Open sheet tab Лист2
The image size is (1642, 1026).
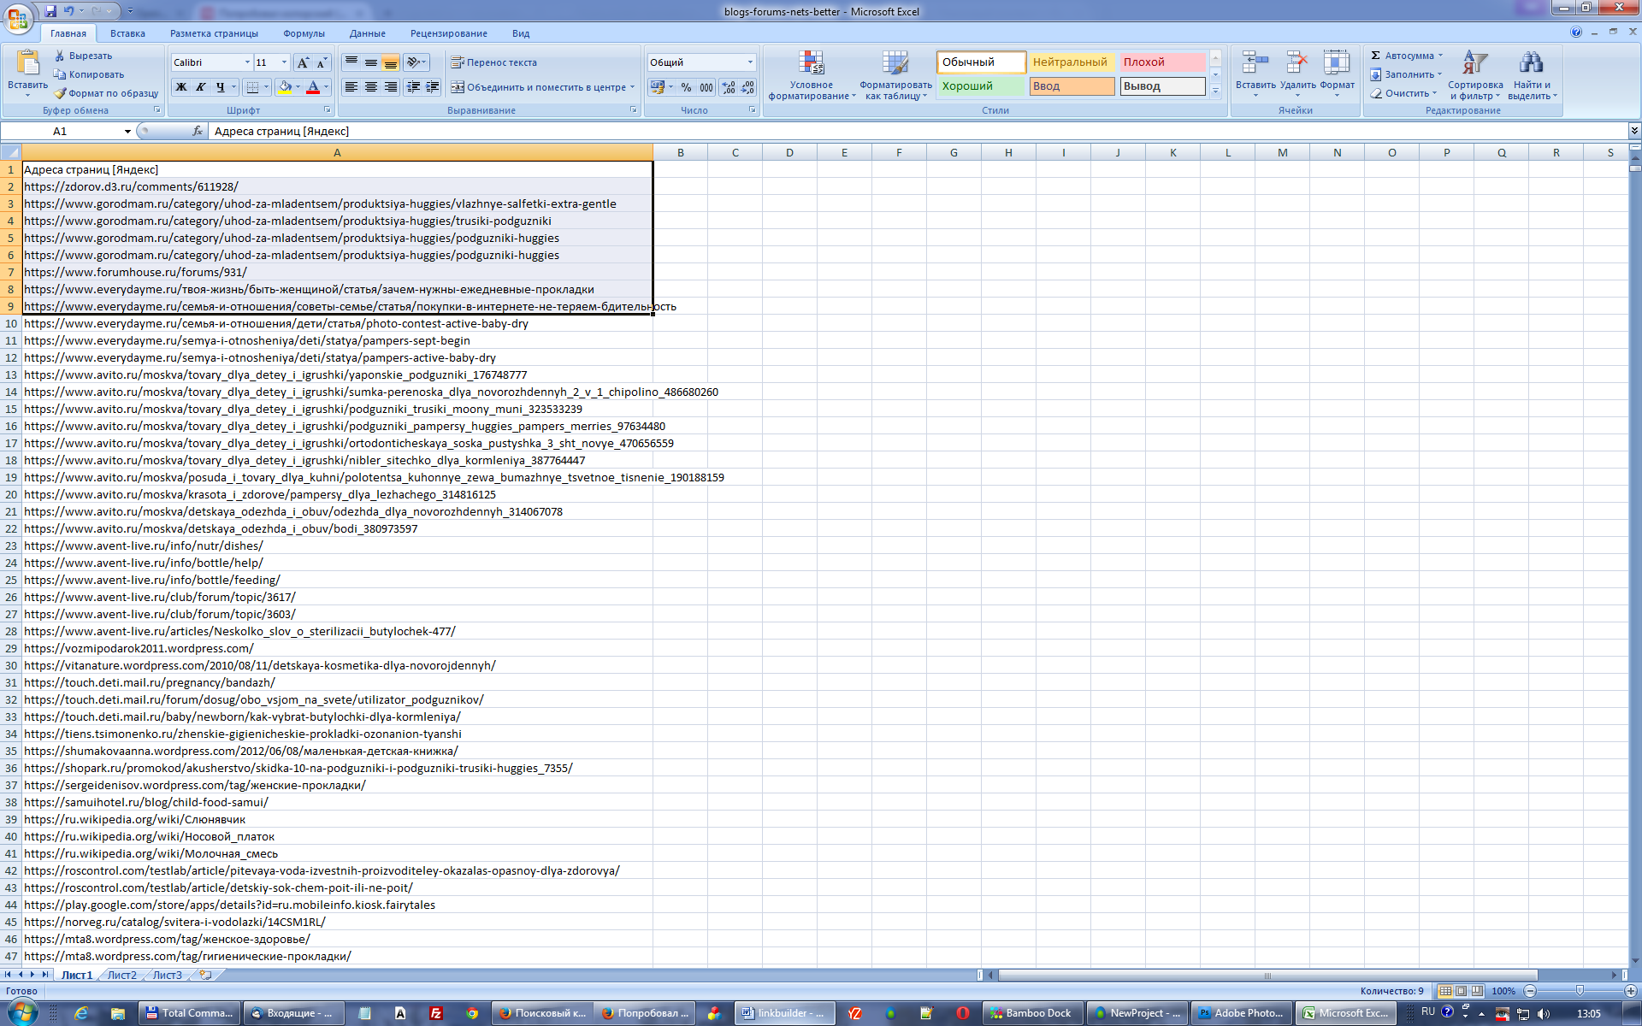click(121, 975)
